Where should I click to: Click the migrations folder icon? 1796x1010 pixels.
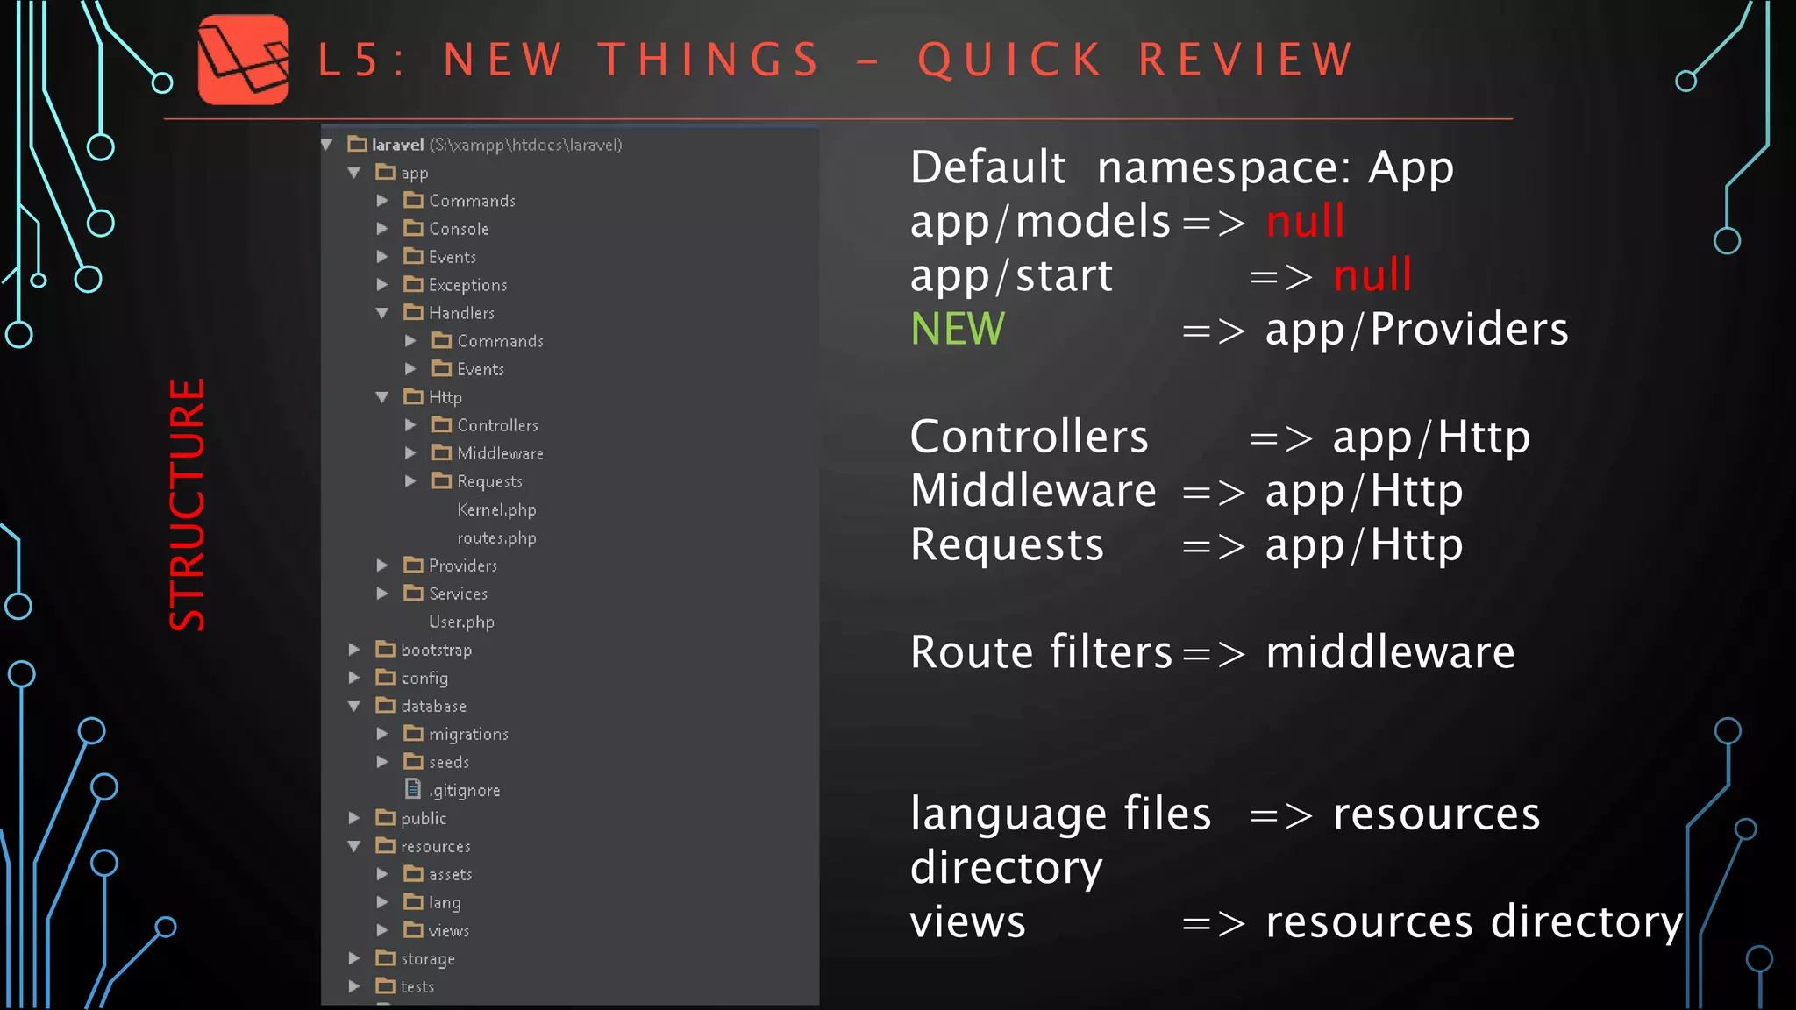point(413,733)
